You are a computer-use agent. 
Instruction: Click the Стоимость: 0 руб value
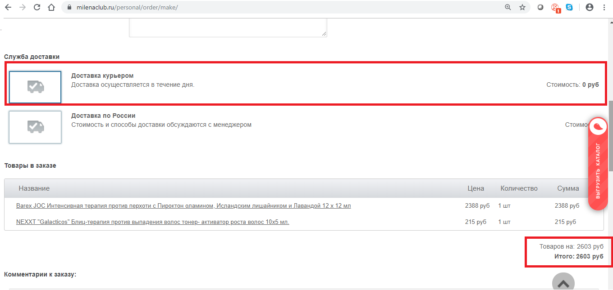pos(573,85)
